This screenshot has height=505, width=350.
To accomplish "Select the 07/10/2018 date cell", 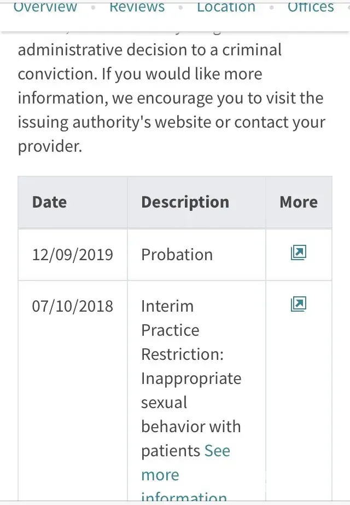I will click(72, 306).
